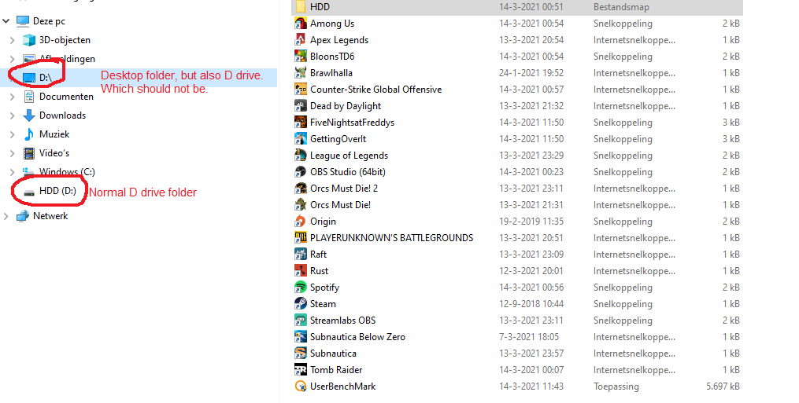Expand the Netwerk node
Image resolution: width=799 pixels, height=403 pixels.
coord(6,216)
